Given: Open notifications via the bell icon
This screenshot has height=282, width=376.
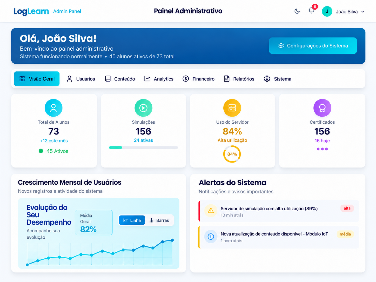Looking at the screenshot, I should point(311,10).
